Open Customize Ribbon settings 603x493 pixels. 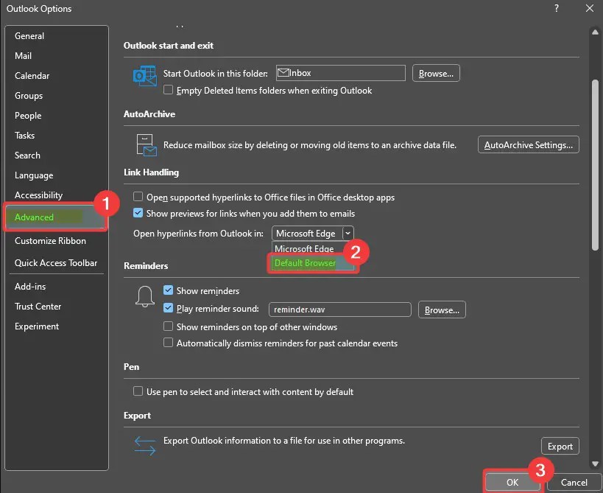click(x=50, y=241)
